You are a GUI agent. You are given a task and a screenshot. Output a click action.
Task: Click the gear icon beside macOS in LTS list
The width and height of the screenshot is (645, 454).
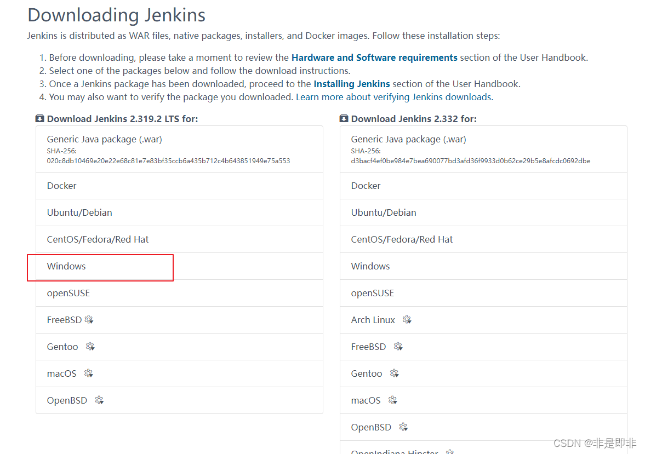(x=89, y=373)
